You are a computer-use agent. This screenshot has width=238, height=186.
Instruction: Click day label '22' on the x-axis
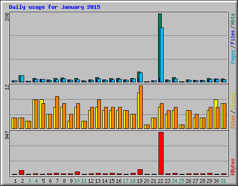pos(160,181)
